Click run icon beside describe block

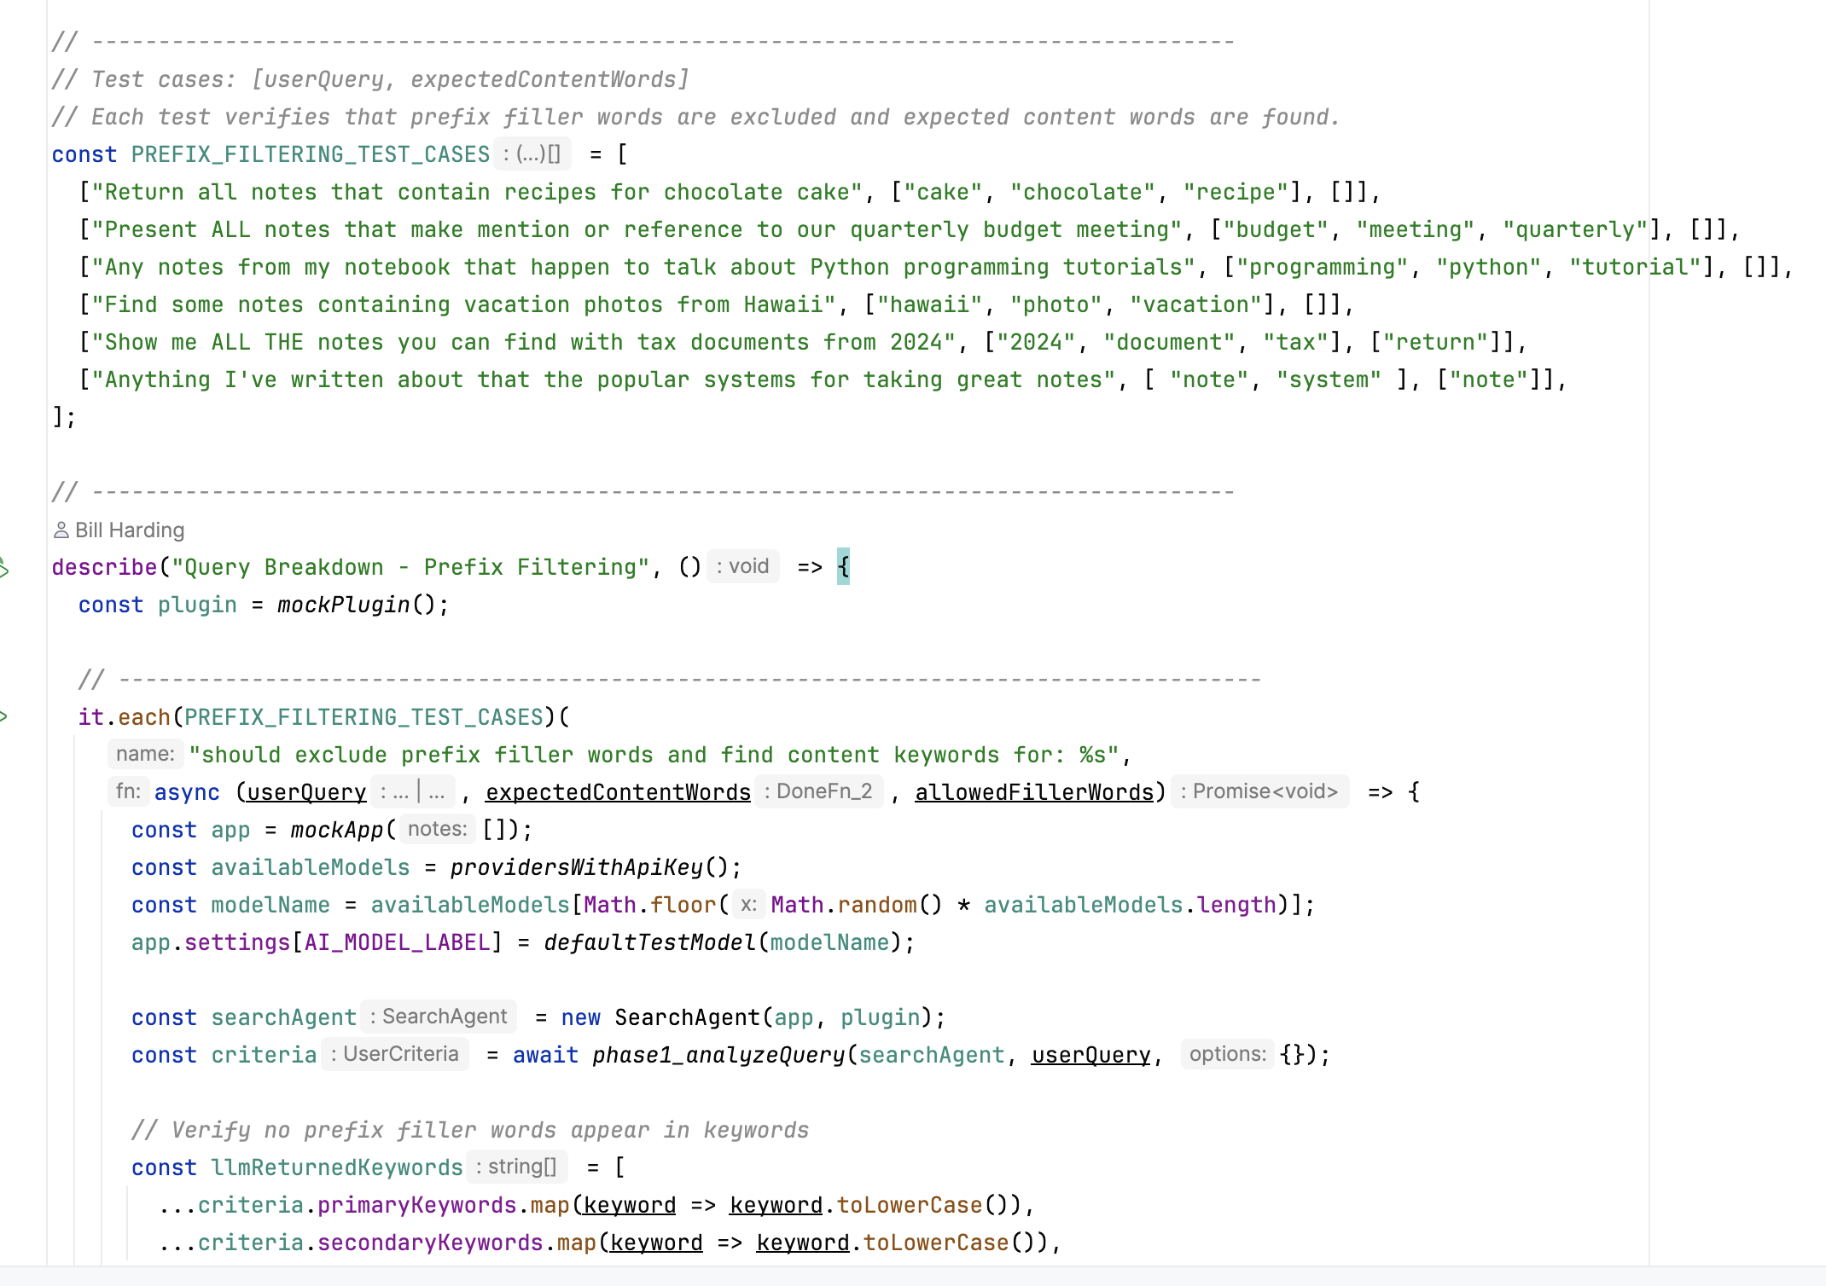click(x=3, y=568)
